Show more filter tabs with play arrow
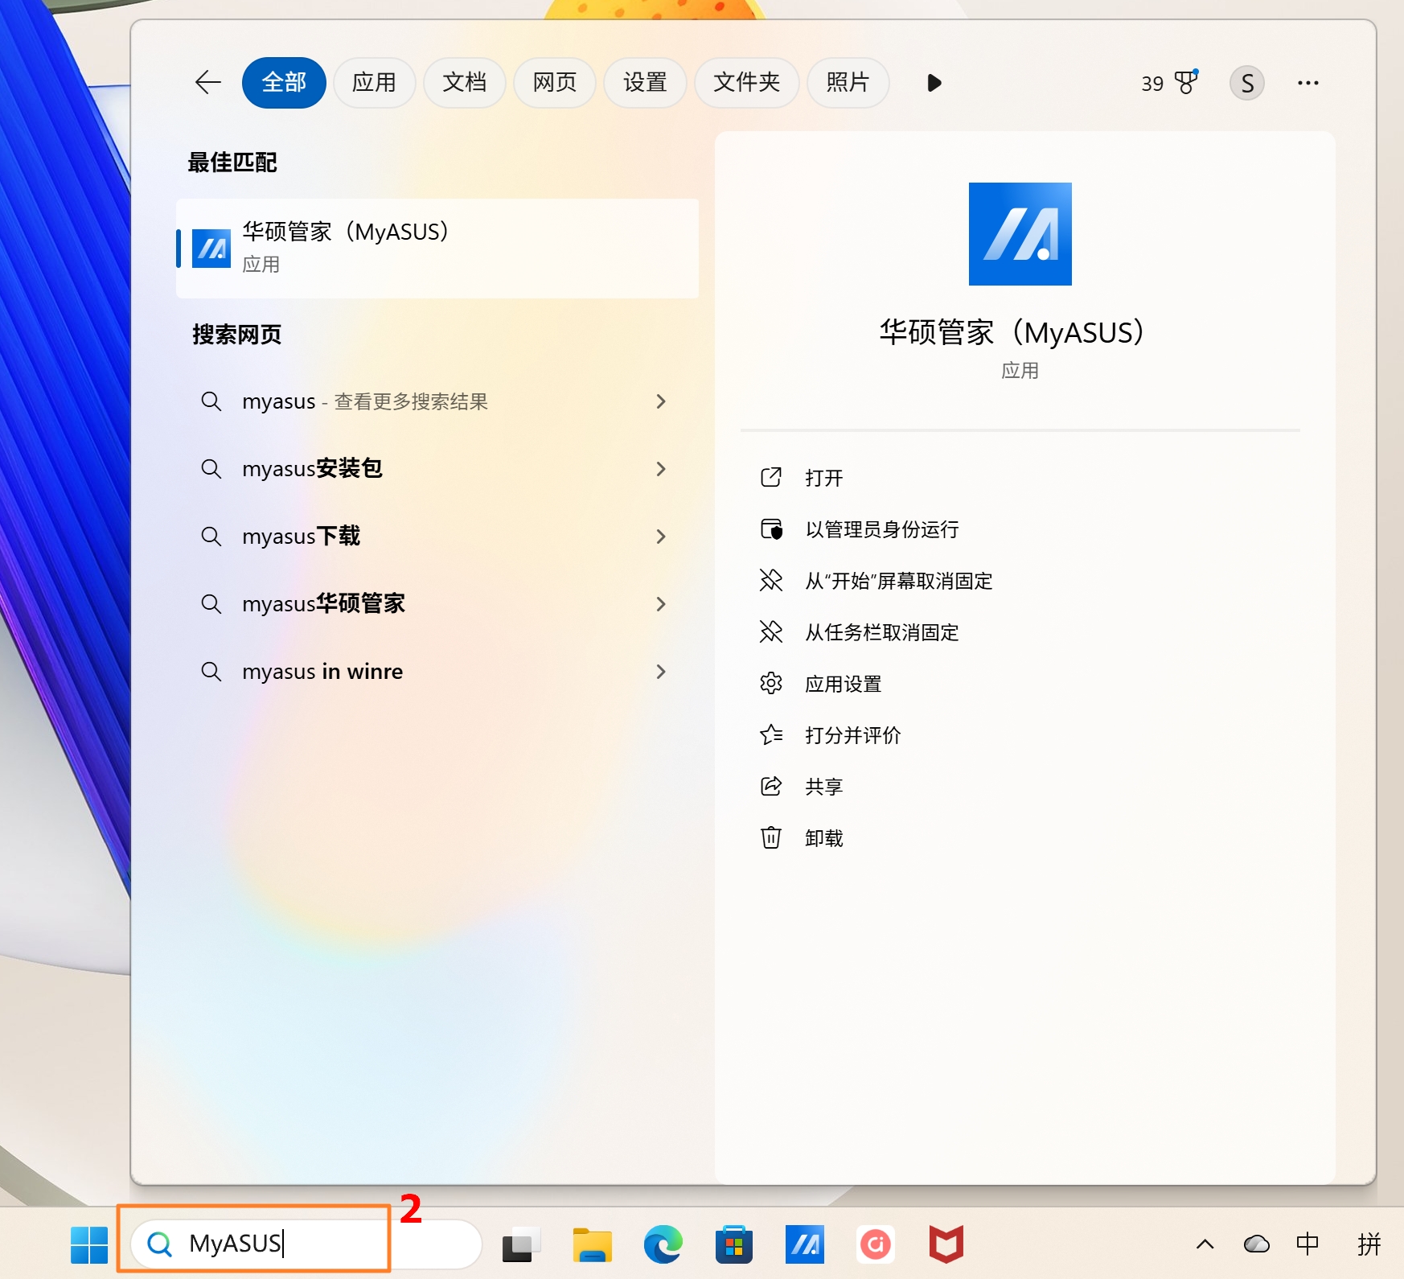The image size is (1404, 1279). point(934,83)
